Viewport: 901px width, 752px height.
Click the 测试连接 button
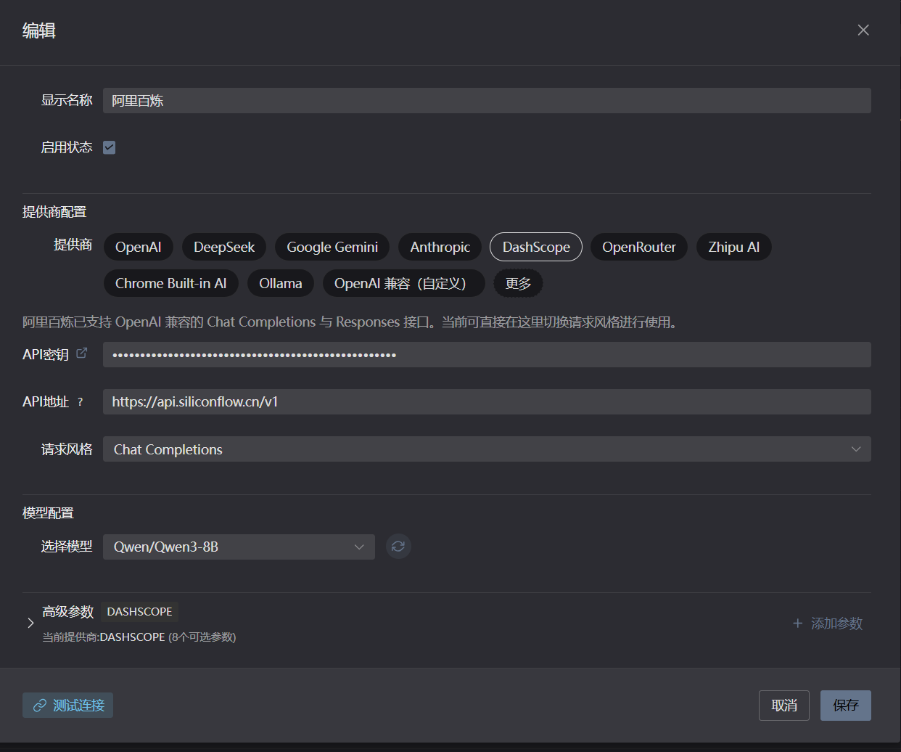pyautogui.click(x=67, y=706)
